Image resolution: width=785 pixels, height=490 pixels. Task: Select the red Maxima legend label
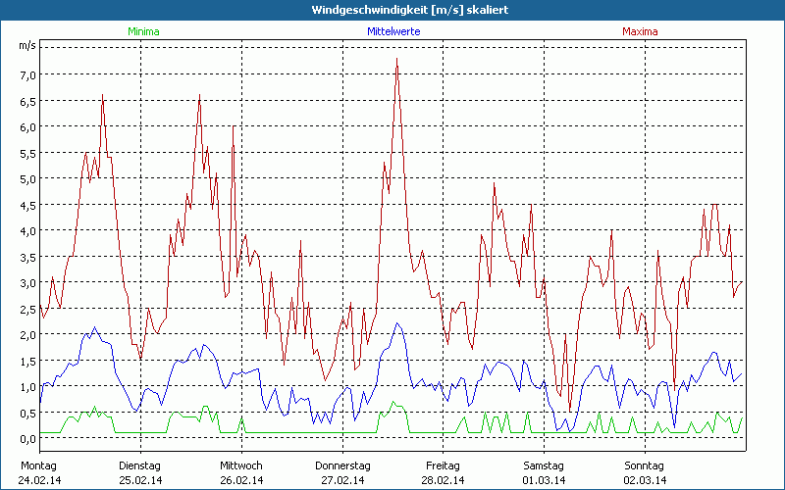(640, 31)
